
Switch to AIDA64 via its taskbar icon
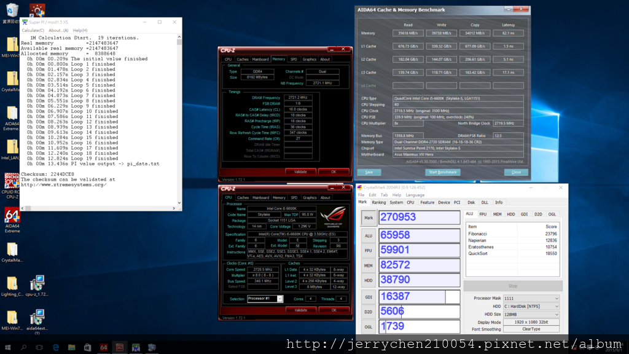pos(103,347)
